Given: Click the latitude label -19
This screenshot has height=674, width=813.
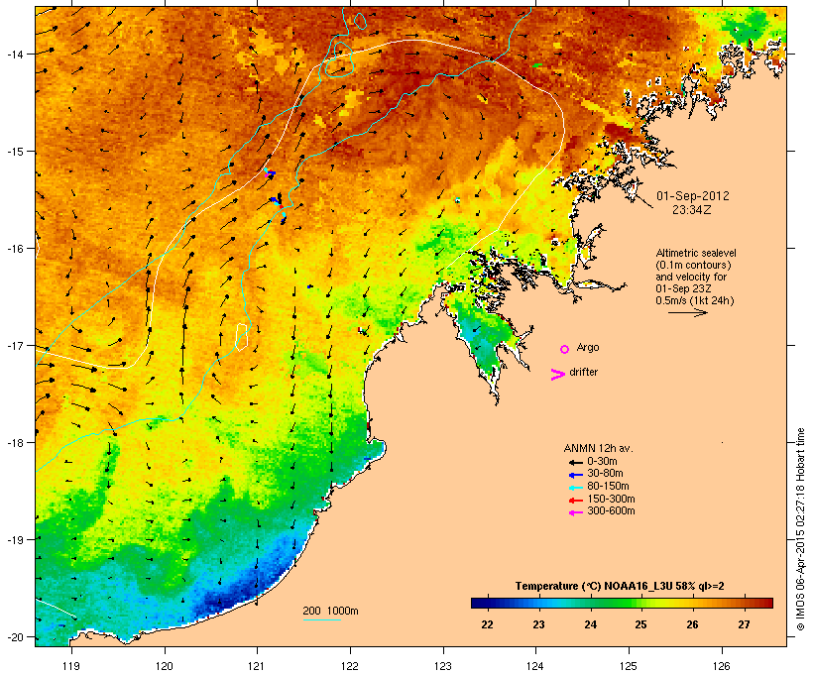Looking at the screenshot, I should coord(15,540).
